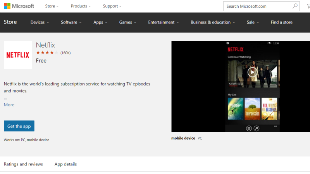The height and width of the screenshot is (174, 310).
Task: Open the Netflix app icon tile
Action: [x=18, y=55]
